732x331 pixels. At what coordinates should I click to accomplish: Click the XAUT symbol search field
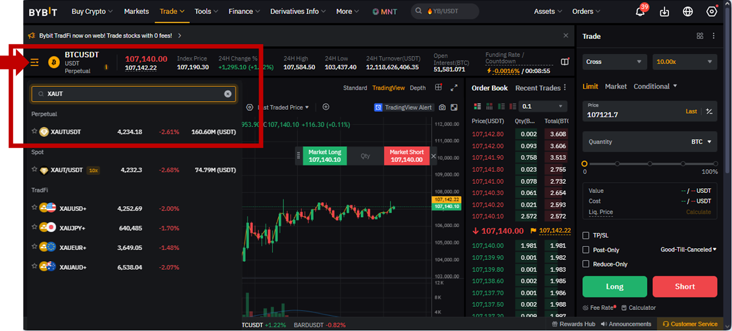(134, 94)
